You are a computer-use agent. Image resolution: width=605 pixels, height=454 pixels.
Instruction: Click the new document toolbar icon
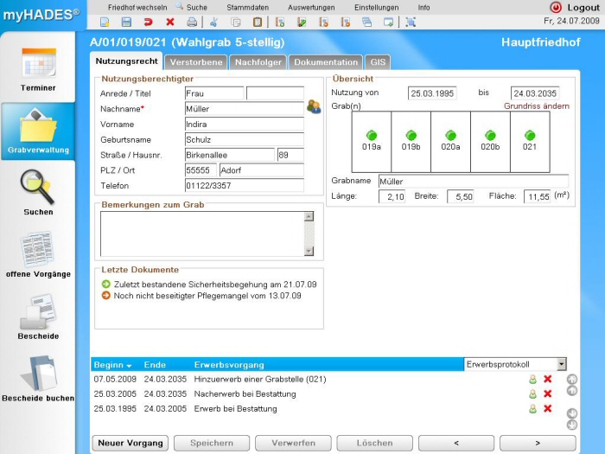(x=105, y=22)
